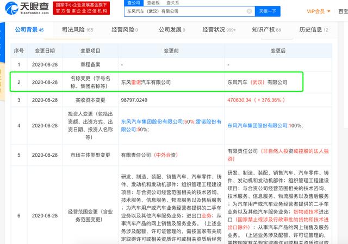Open the TianYanCha home logo
Viewport: 348px width, 244px height.
pyautogui.click(x=27, y=8)
